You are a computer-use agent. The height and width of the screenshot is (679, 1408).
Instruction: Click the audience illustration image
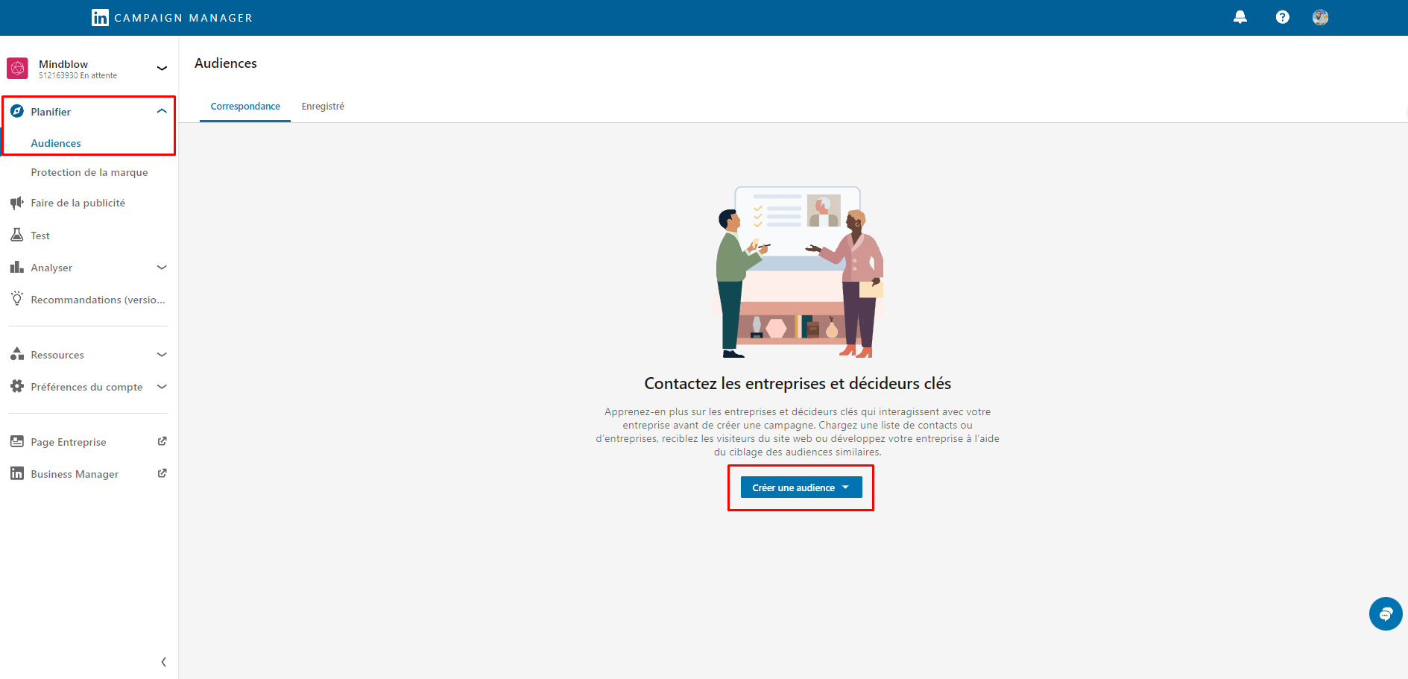tap(798, 272)
